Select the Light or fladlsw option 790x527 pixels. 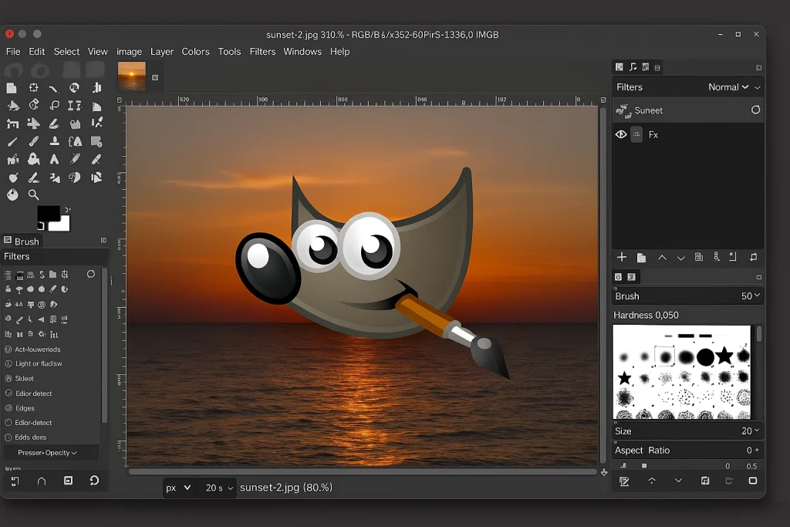34,363
